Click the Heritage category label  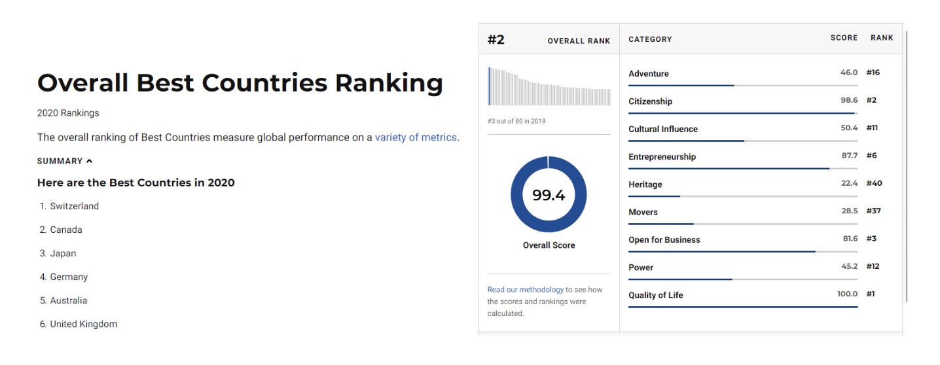[x=645, y=184]
